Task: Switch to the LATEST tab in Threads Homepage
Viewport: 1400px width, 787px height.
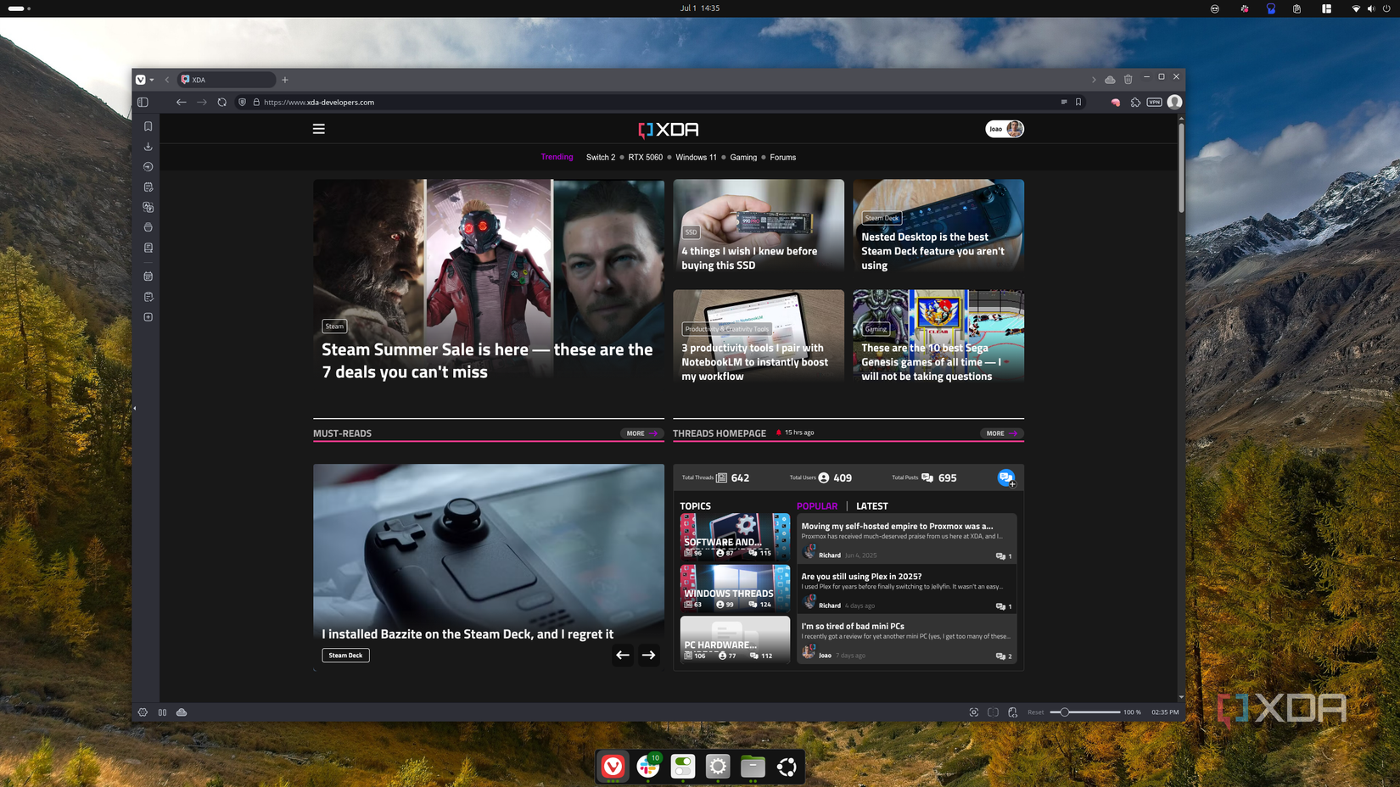Action: click(871, 505)
